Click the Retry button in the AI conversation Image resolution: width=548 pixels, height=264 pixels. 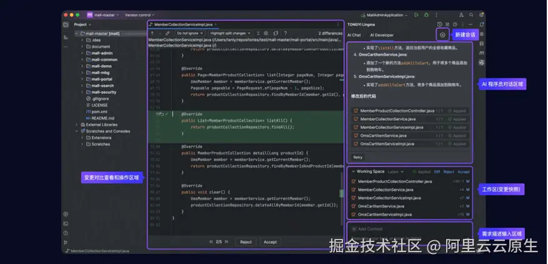click(x=357, y=157)
